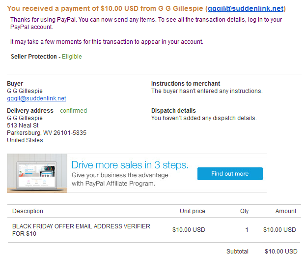Click the Subtotal $10.00 USD value

(281, 251)
